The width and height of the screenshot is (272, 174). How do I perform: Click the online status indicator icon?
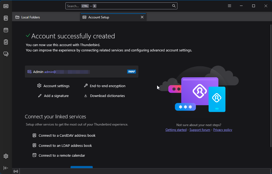(x=16, y=171)
